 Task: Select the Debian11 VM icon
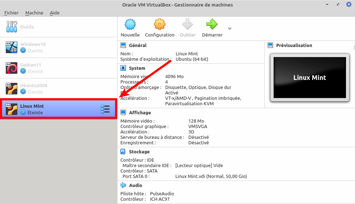(12, 68)
